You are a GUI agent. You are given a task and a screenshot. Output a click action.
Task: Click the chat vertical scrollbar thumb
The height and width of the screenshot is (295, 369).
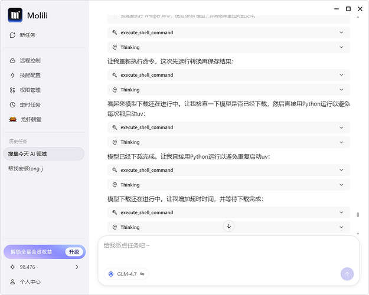[357, 215]
